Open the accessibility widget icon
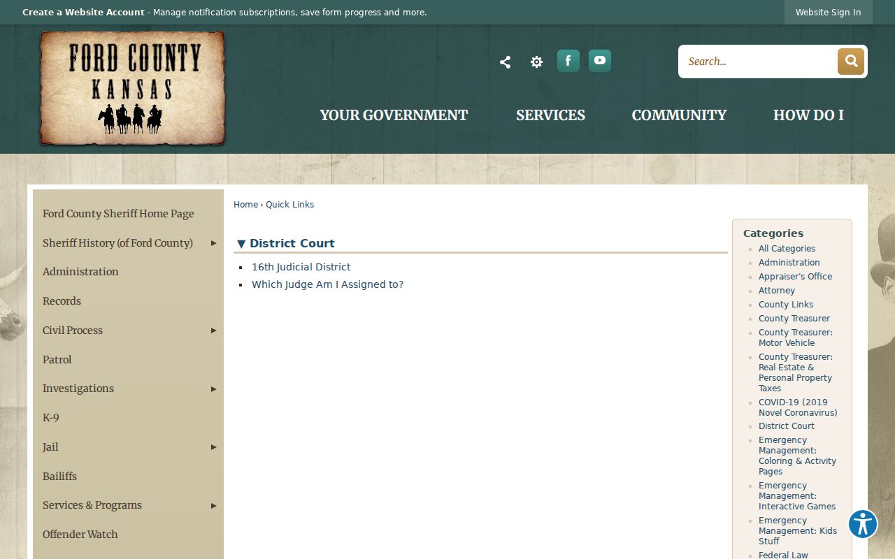The image size is (895, 559). point(863,524)
